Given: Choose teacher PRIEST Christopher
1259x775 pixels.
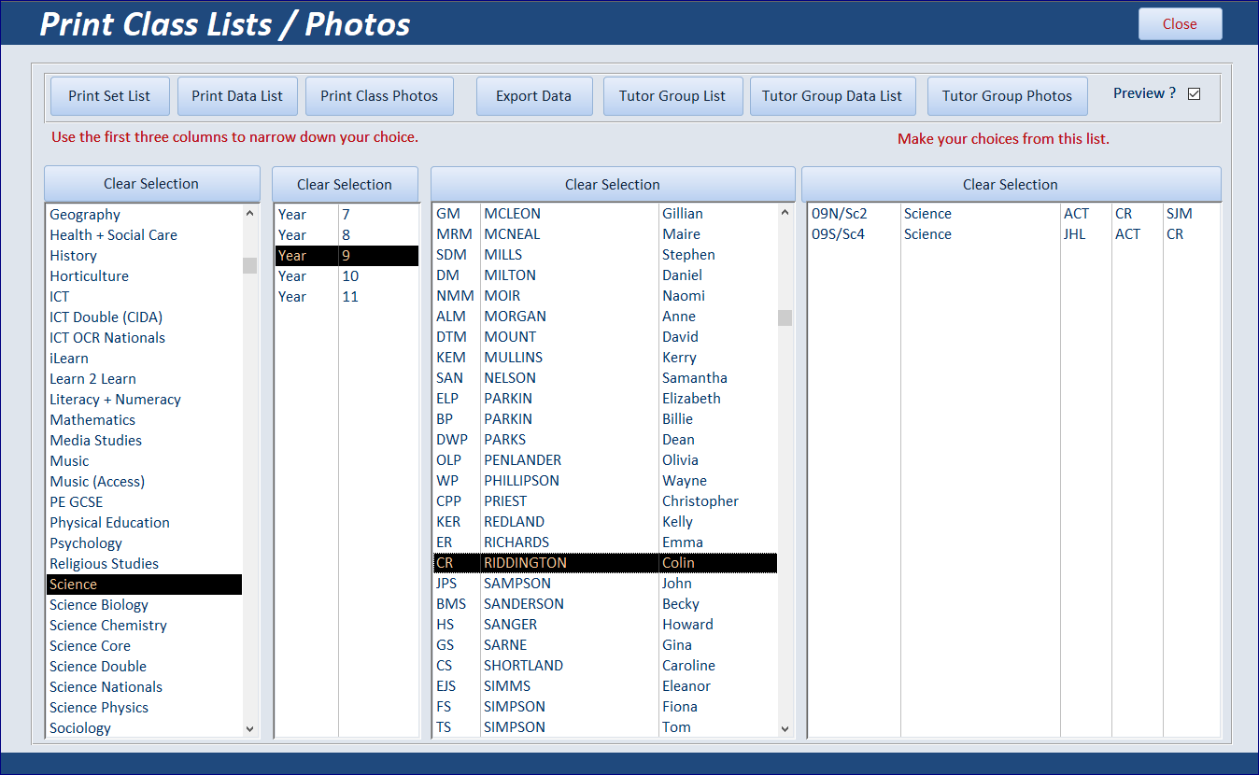Looking at the screenshot, I should click(x=605, y=501).
